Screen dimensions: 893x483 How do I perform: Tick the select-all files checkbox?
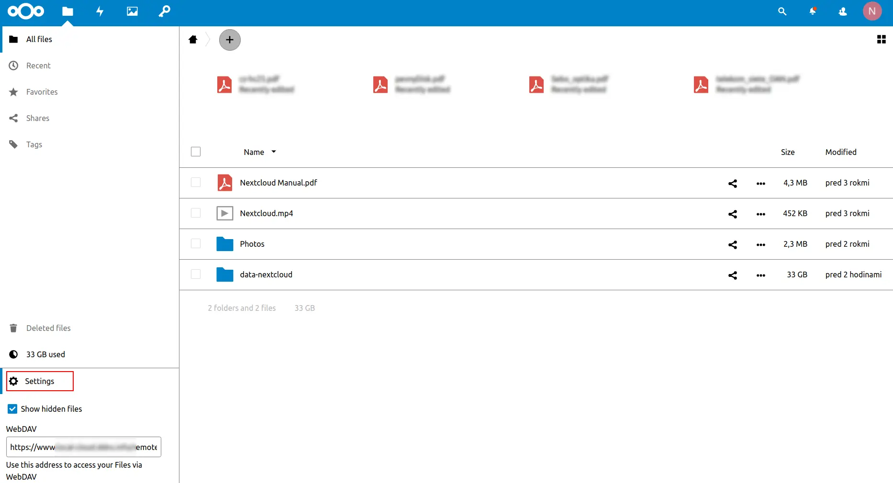pos(196,152)
